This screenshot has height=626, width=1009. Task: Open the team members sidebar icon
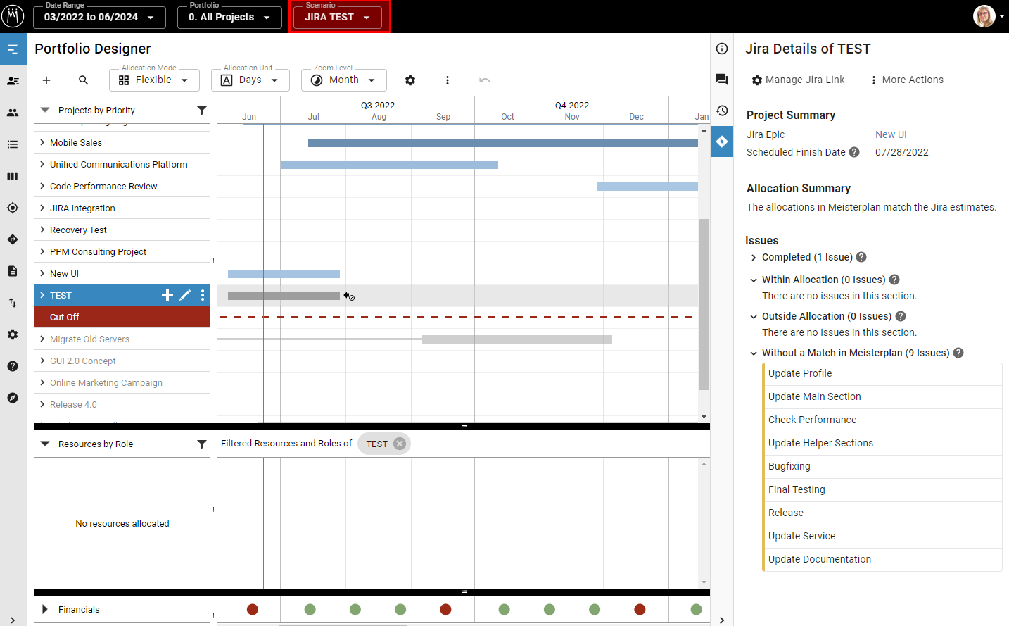(13, 113)
